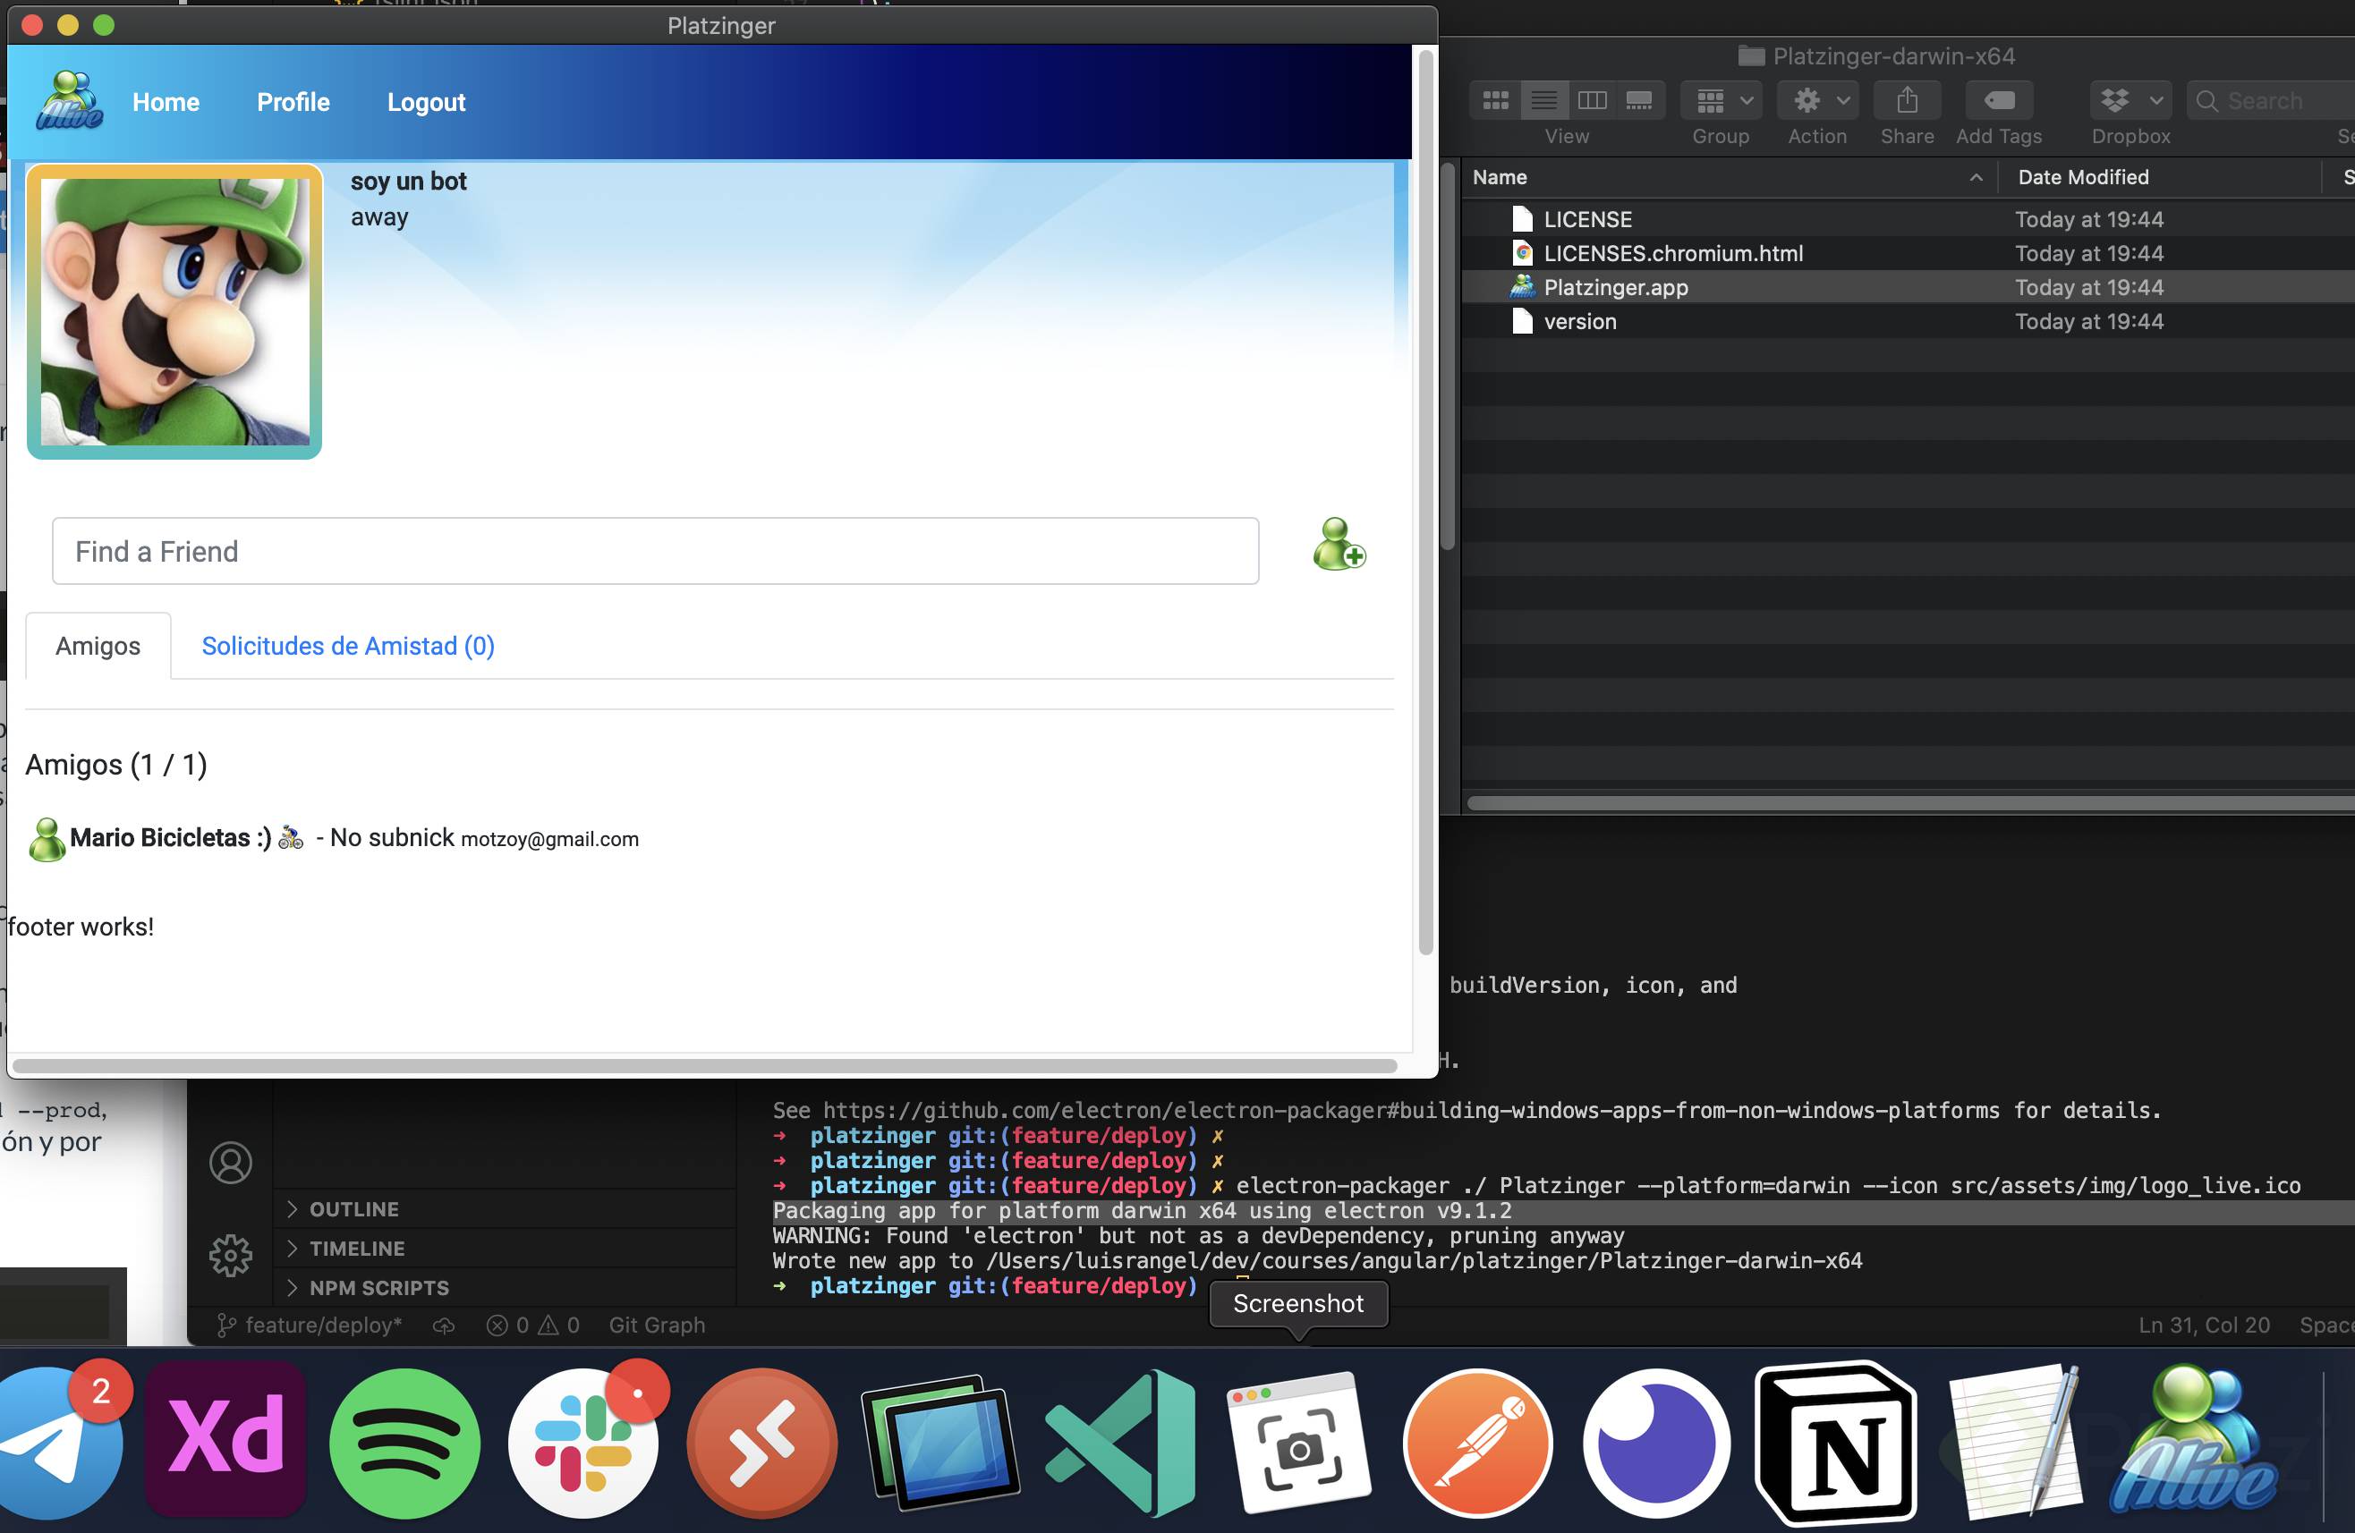
Task: Click the add friend icon
Action: (x=1339, y=545)
